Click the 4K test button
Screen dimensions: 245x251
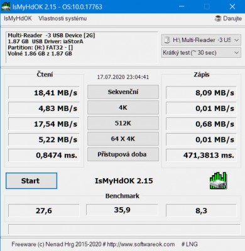(123, 107)
